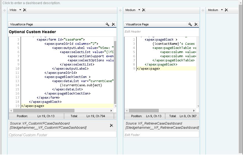Click the Ln 19, Ch 13 position readout
The width and height of the screenshot is (243, 155).
[46, 116]
